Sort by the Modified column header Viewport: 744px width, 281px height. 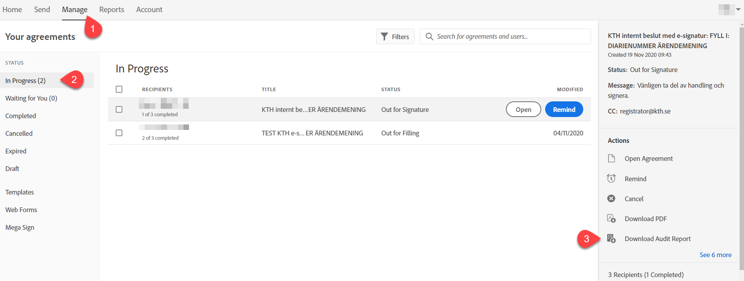pos(570,89)
